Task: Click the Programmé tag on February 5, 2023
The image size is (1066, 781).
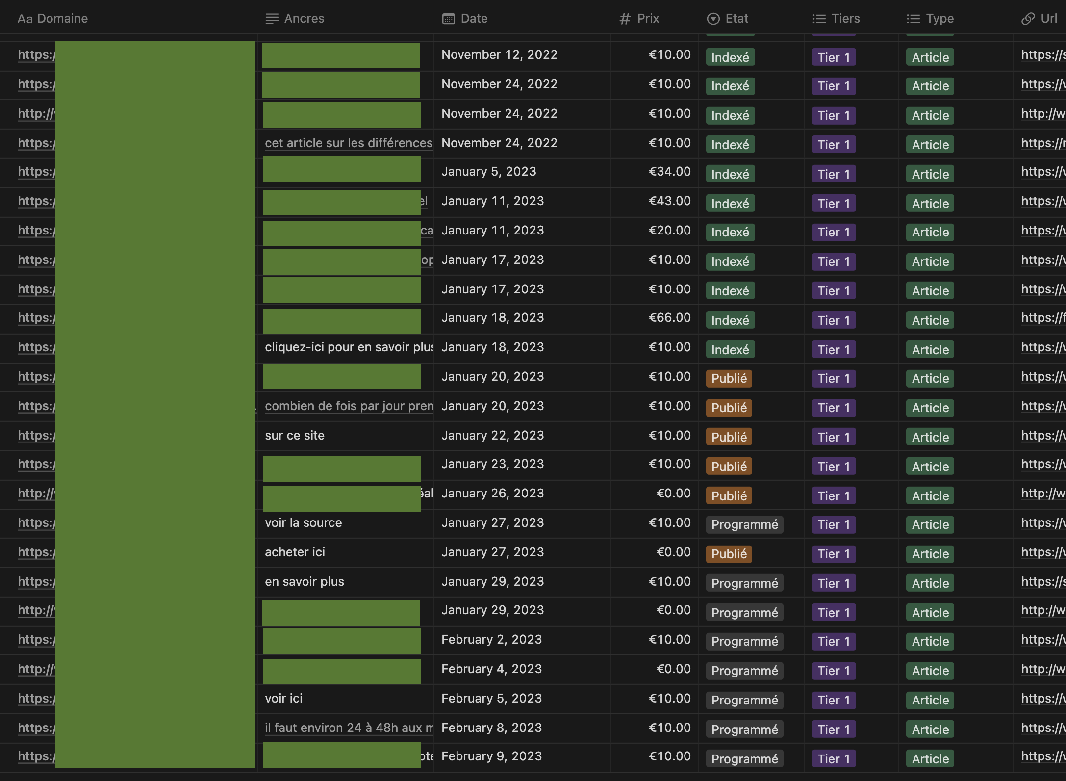Action: tap(744, 700)
